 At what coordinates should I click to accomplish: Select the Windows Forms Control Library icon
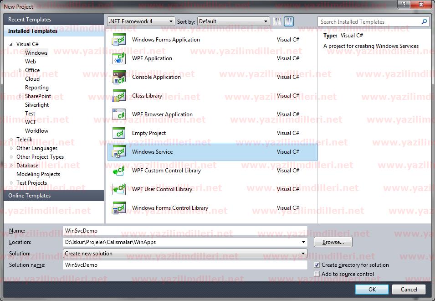[x=119, y=208]
